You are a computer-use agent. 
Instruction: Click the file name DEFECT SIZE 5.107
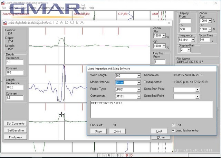point(190,62)
